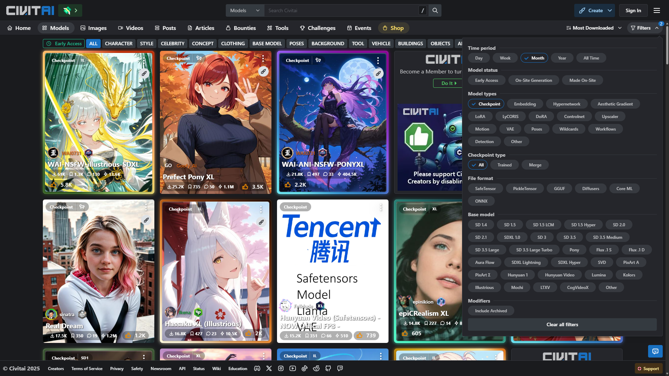Select the CHARACTER category tab
The image size is (669, 376).
pyautogui.click(x=118, y=44)
